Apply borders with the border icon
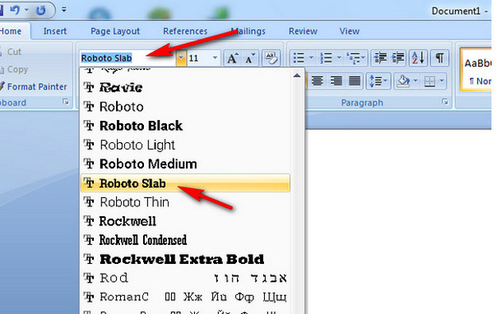The width and height of the screenshot is (501, 314). [429, 81]
